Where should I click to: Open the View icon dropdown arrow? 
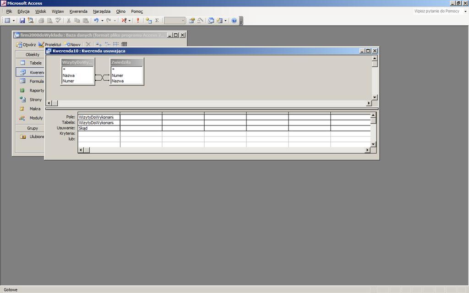point(13,21)
